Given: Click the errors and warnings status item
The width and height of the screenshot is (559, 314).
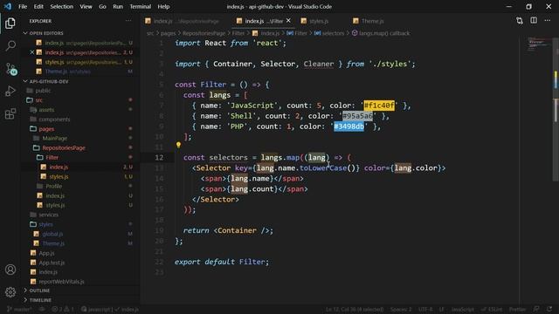Looking at the screenshot, I should (62, 309).
